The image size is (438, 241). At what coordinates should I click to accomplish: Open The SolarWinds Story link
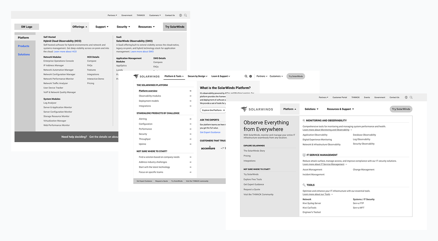point(254,151)
